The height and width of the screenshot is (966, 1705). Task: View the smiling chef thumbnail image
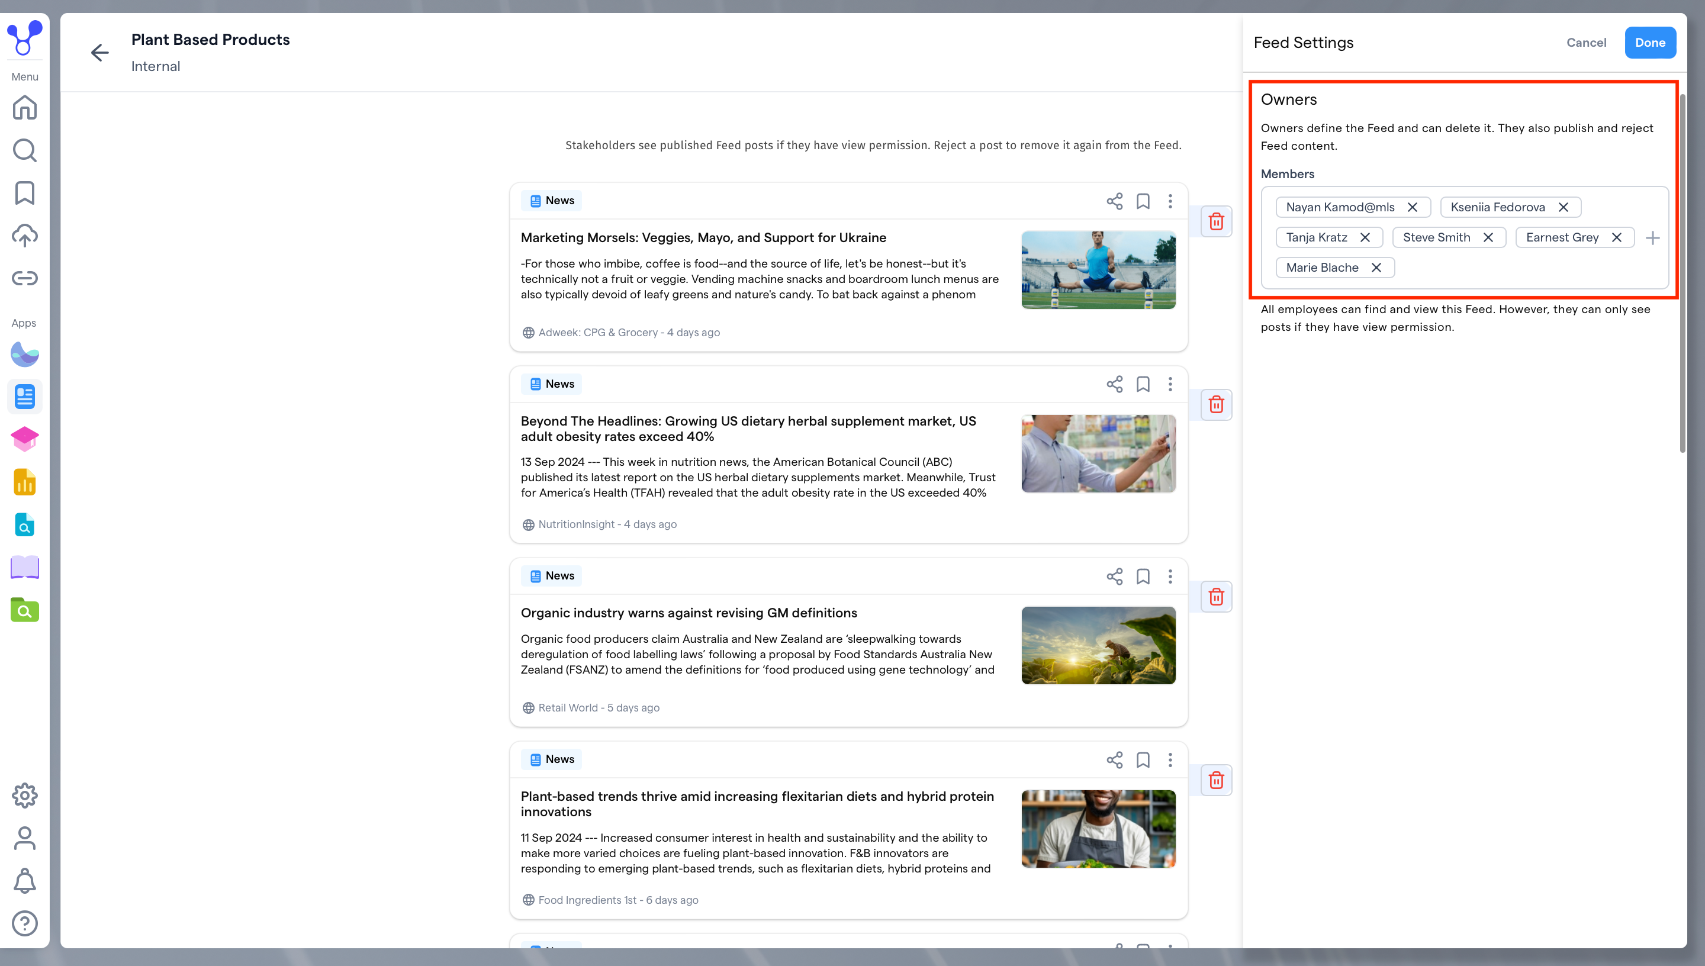point(1099,829)
